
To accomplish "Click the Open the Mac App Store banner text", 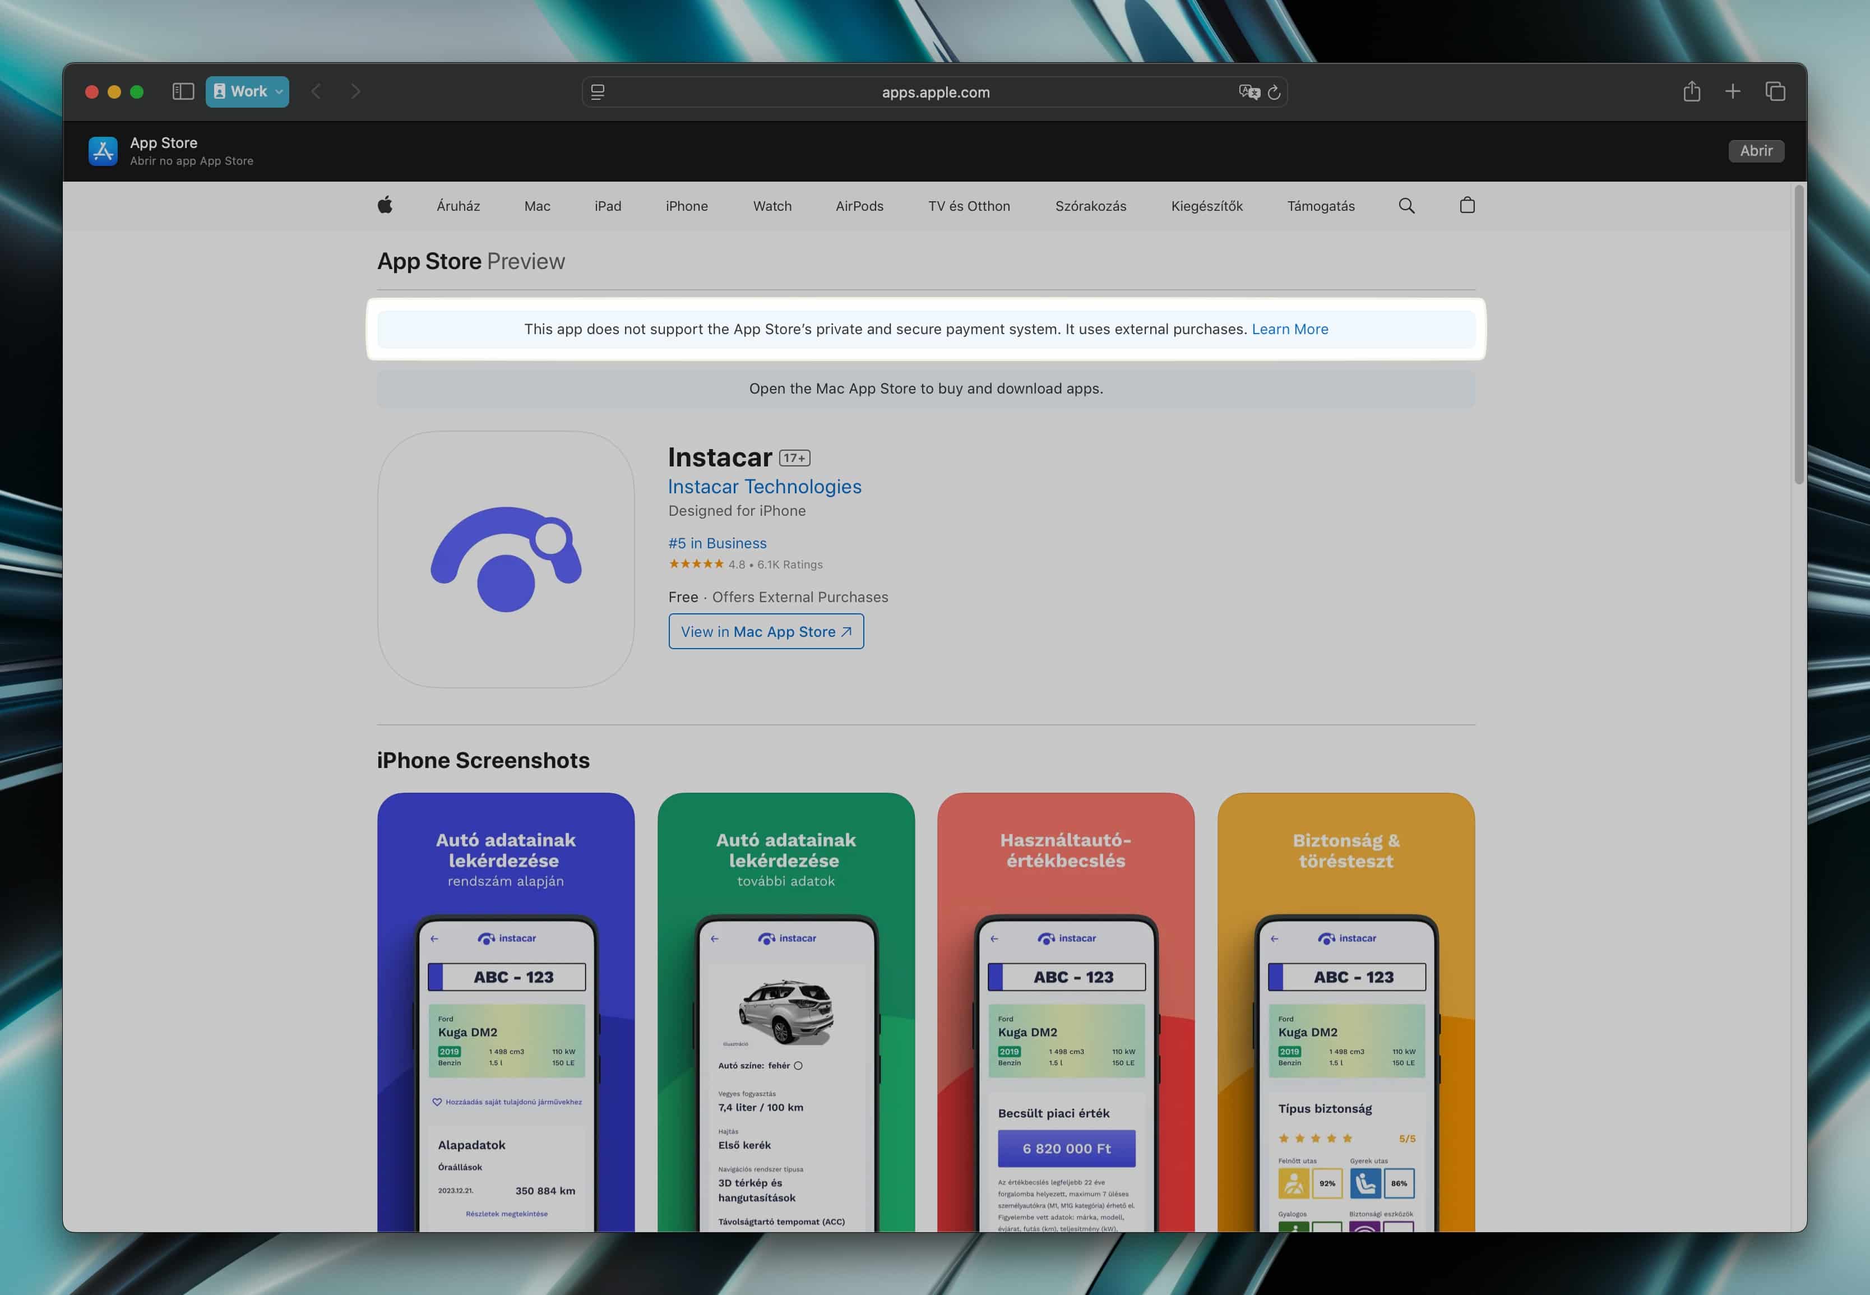I will click(925, 388).
